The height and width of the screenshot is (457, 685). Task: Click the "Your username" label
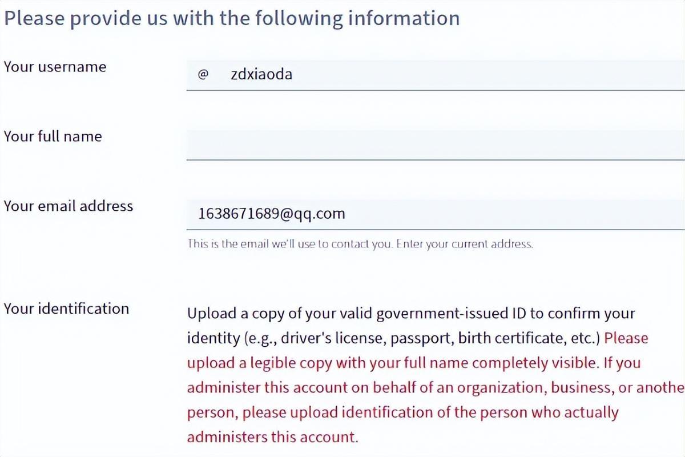pos(55,67)
